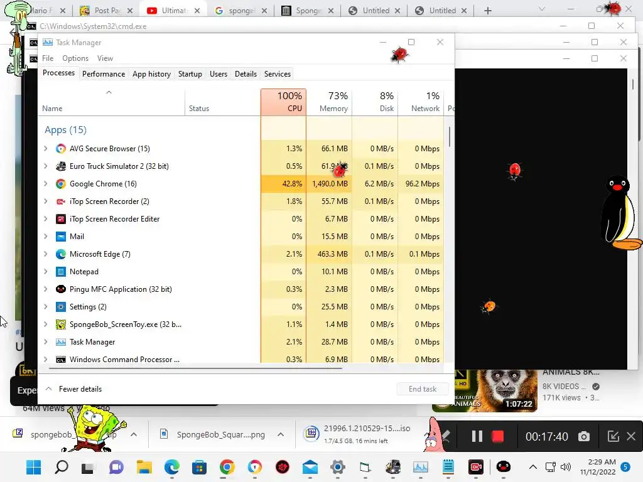Expand the Notepad process row
Viewport: 643px width, 482px height.
(45, 271)
